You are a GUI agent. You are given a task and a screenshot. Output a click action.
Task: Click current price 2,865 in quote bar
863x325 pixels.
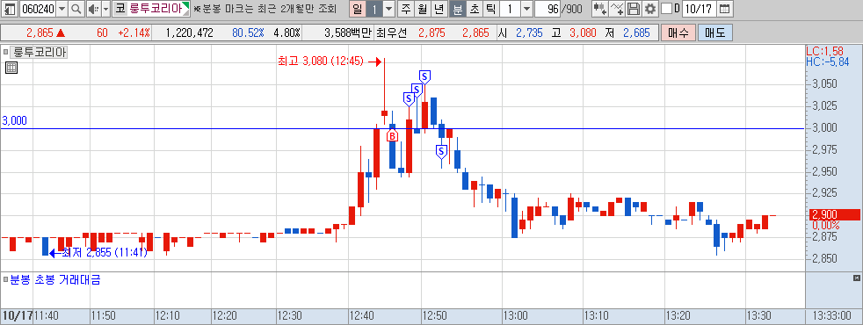tap(39, 33)
